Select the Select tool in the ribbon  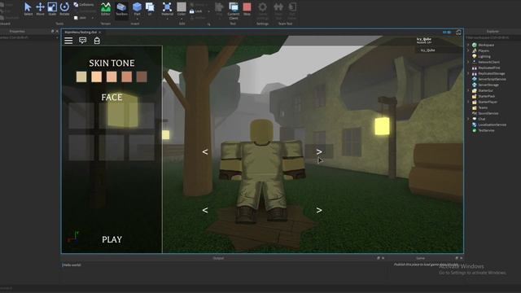(28, 8)
